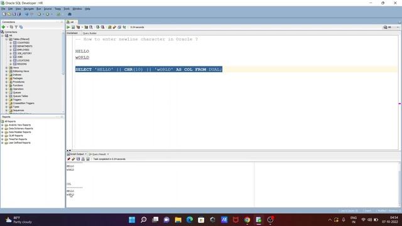Open Chrome from the taskbar
The width and height of the screenshot is (402, 226).
point(247,220)
